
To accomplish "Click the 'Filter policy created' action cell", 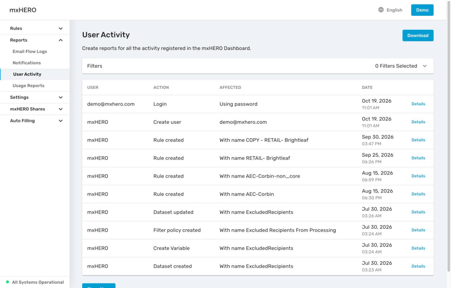I will (x=177, y=230).
